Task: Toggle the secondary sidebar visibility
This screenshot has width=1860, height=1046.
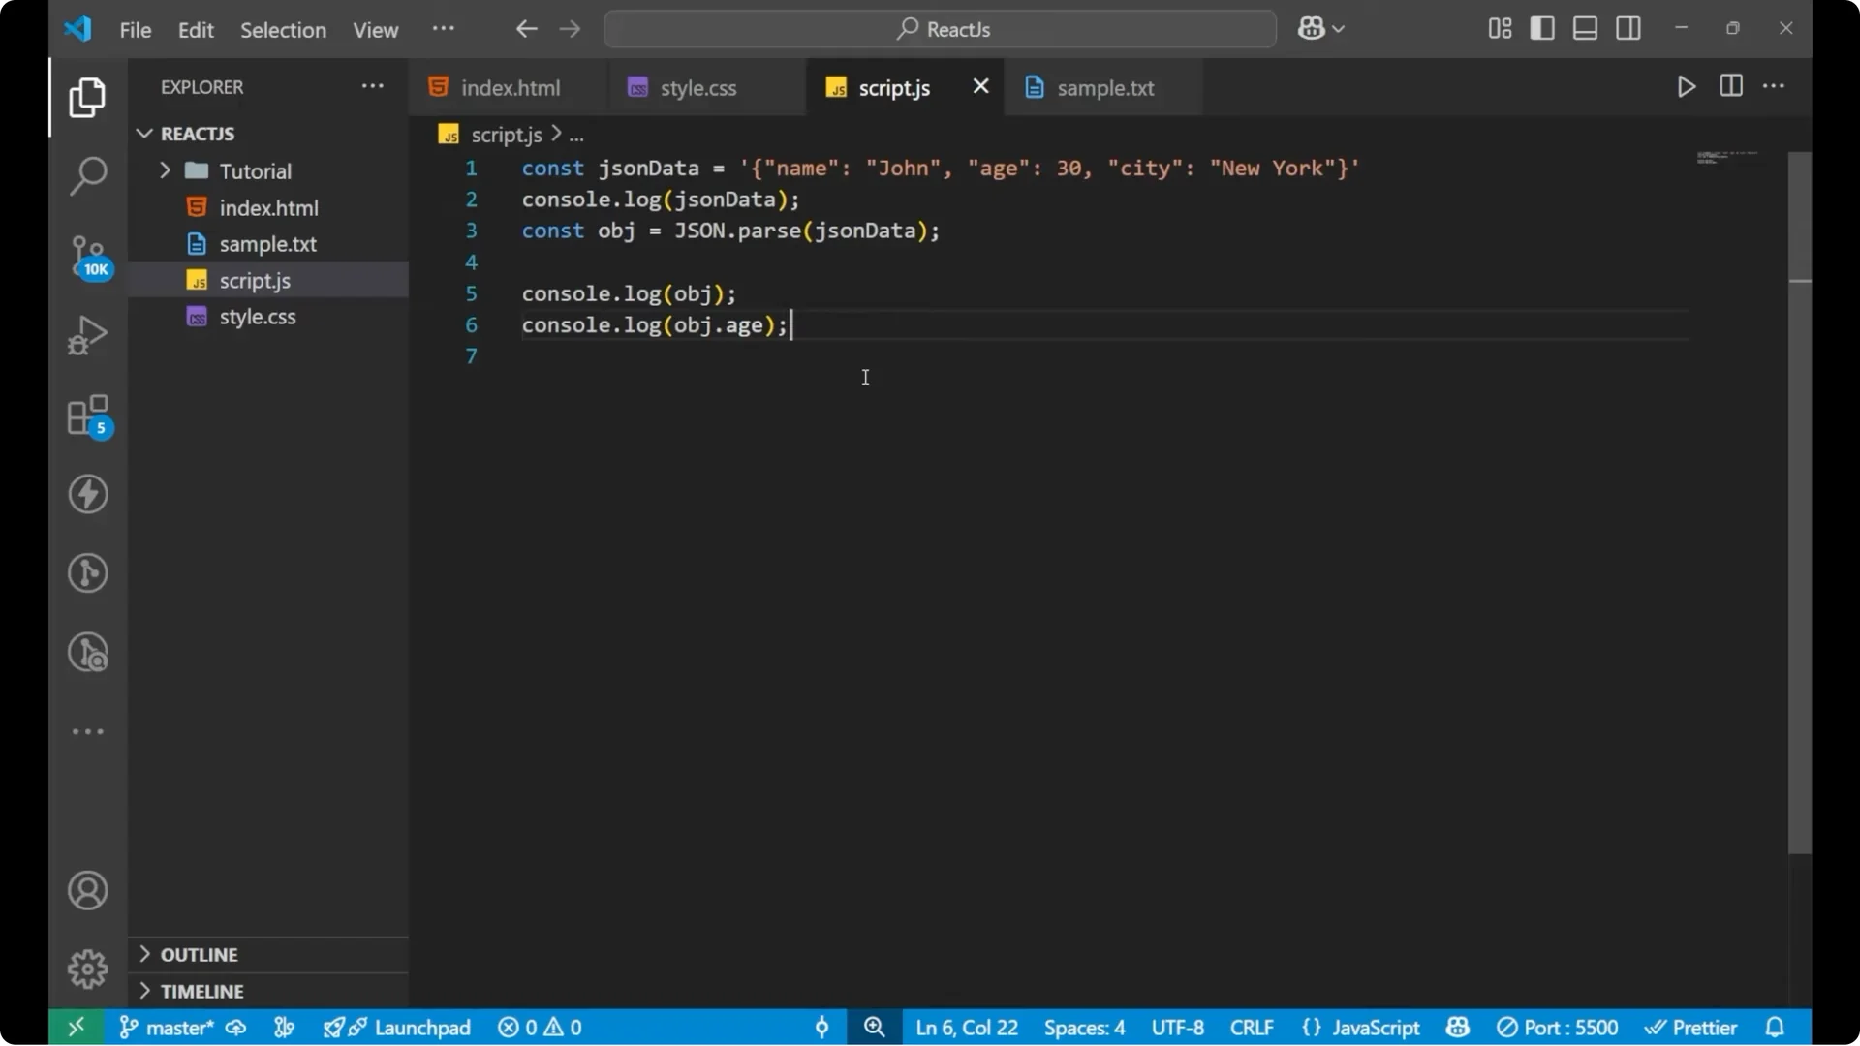Action: [x=1628, y=28]
